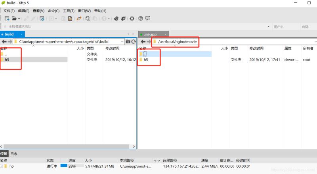317x174 pixels.
Task: Expand the local path dropdown
Action: click(122, 41)
